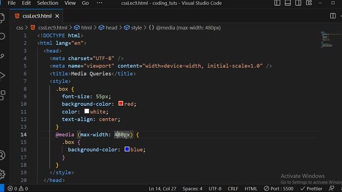Image resolution: width=342 pixels, height=192 pixels.
Task: Open notifications icon in status bar
Action: click(x=331, y=188)
